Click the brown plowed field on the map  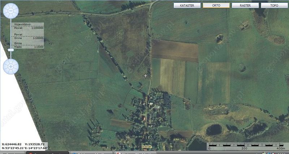pyautogui.click(x=174, y=50)
